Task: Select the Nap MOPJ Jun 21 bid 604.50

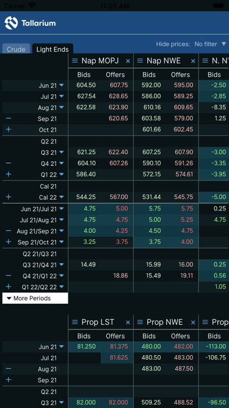Action: coord(86,85)
